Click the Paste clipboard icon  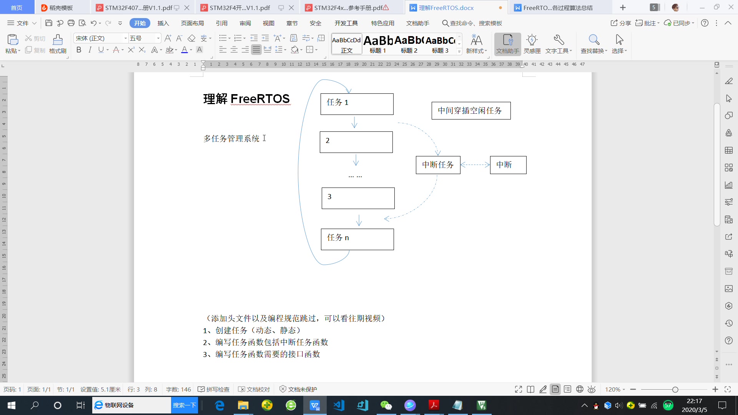tap(12, 40)
